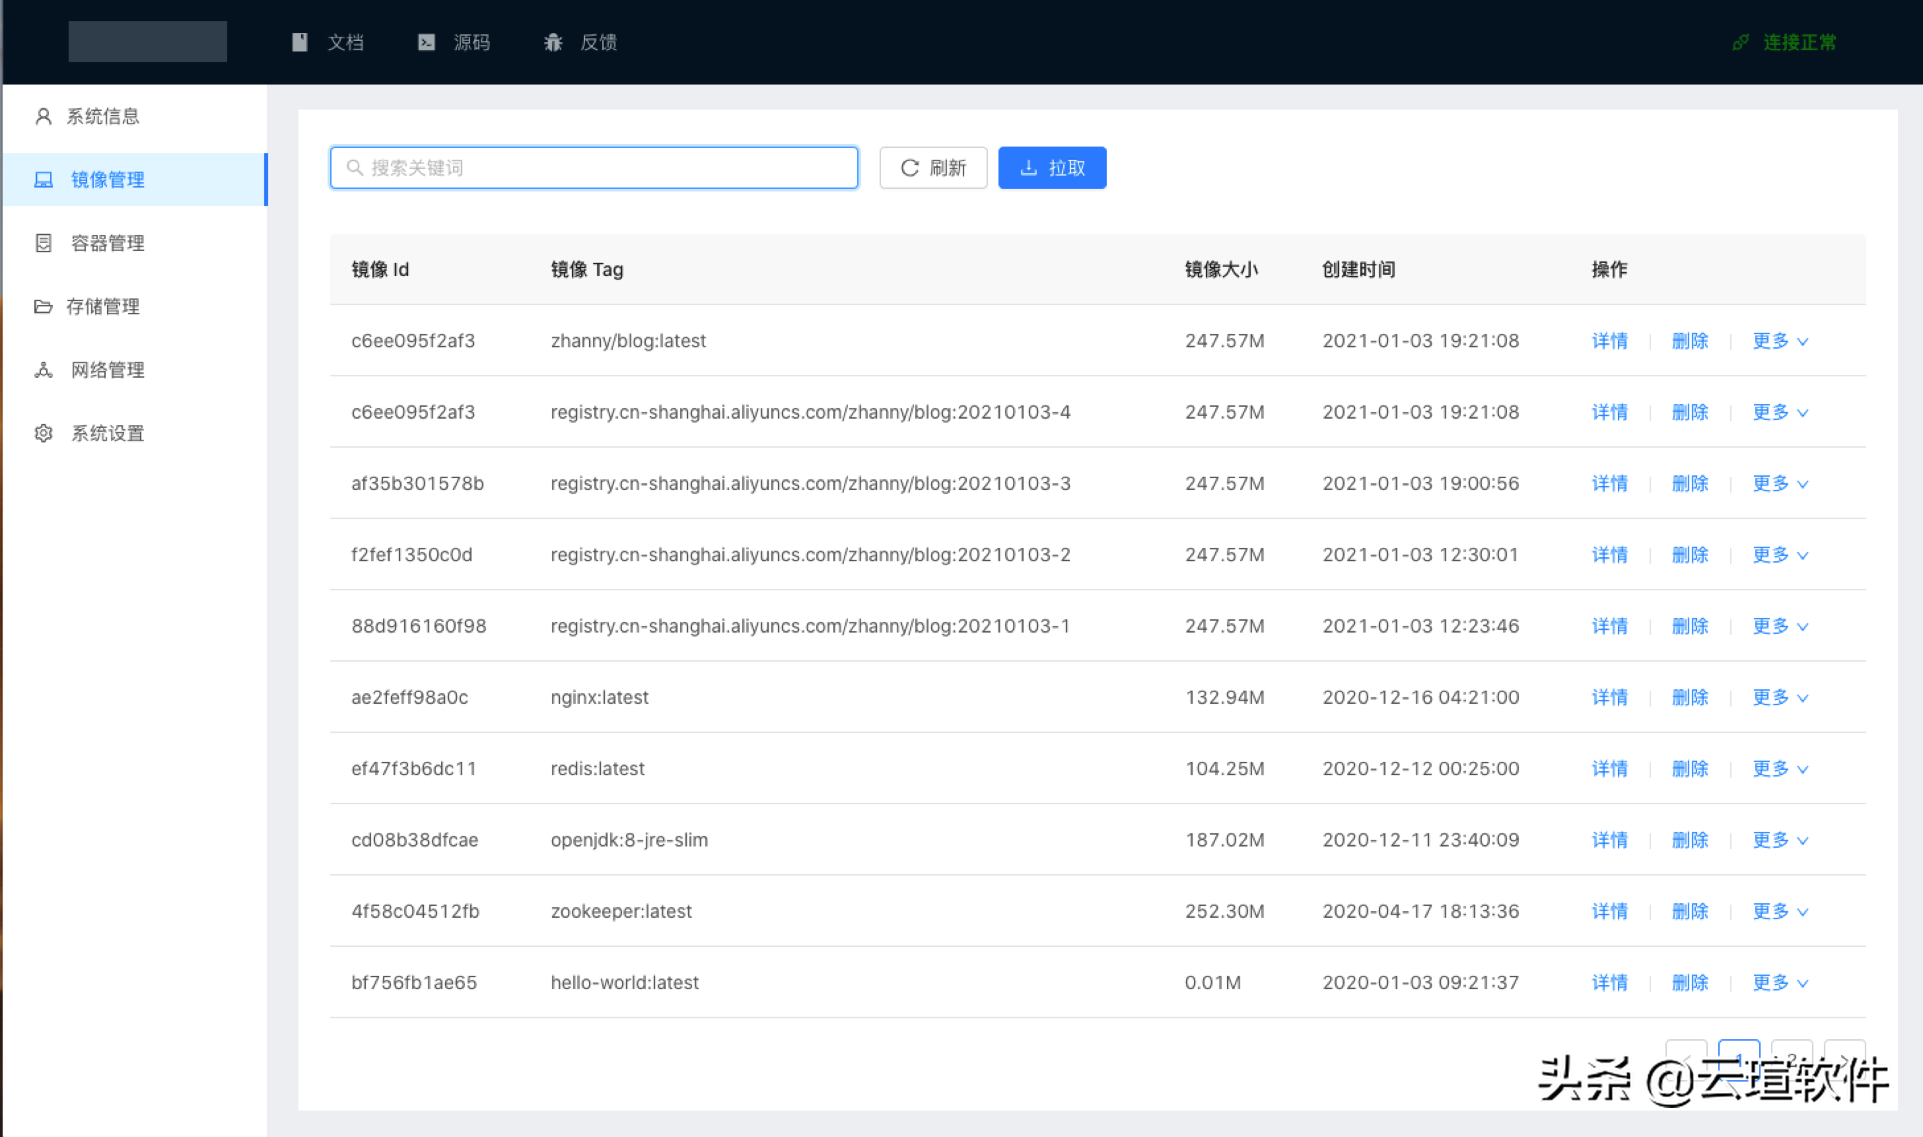This screenshot has width=1923, height=1137.
Task: Click the size value 132.94M
Action: 1224,697
